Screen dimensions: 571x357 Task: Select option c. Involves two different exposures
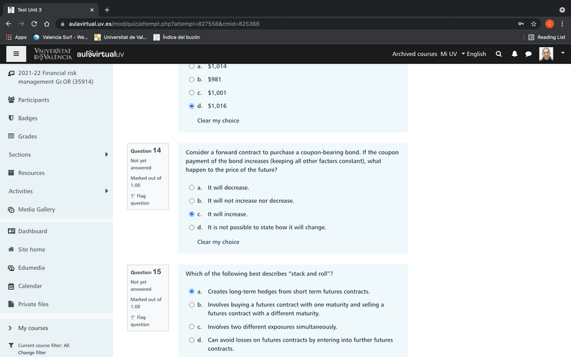192,327
